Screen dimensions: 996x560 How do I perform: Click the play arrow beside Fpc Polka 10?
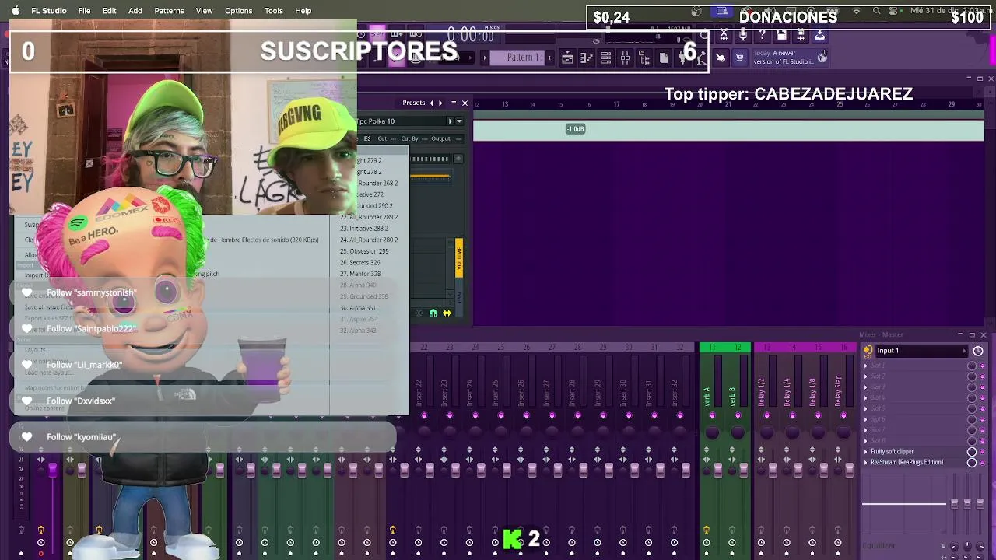(x=449, y=121)
